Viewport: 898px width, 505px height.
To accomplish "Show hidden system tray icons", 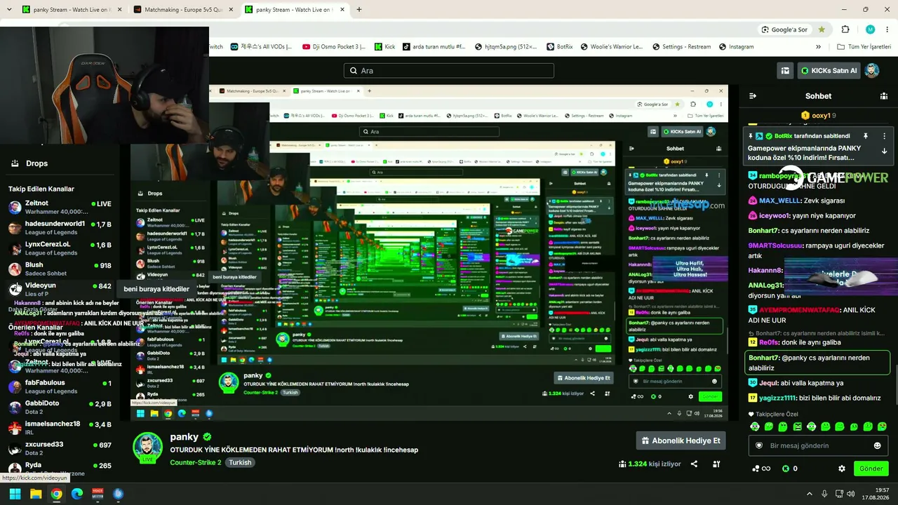I will pos(809,494).
